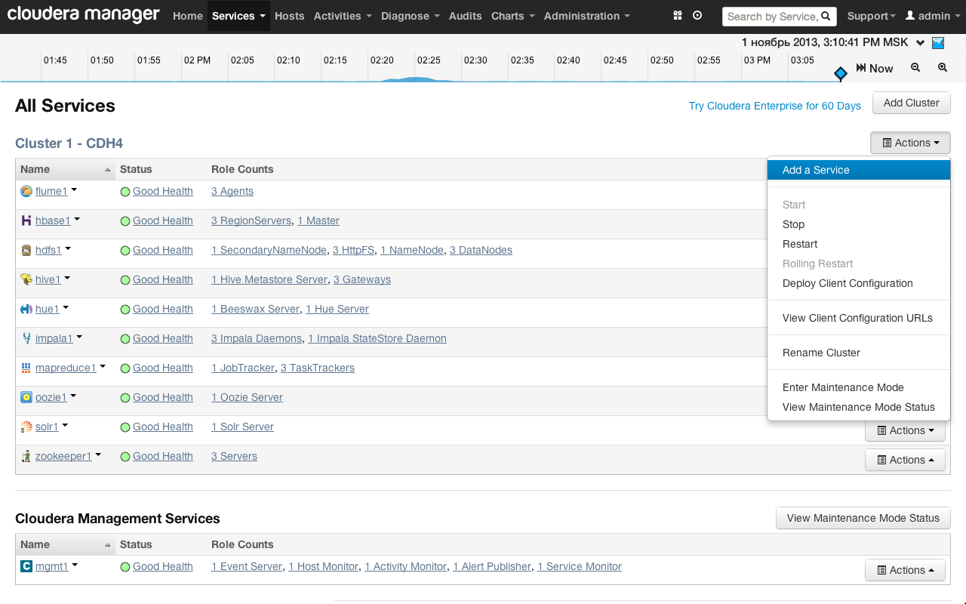Open the Actions dropdown for solr1
Image resolution: width=966 pixels, height=604 pixels.
click(905, 430)
